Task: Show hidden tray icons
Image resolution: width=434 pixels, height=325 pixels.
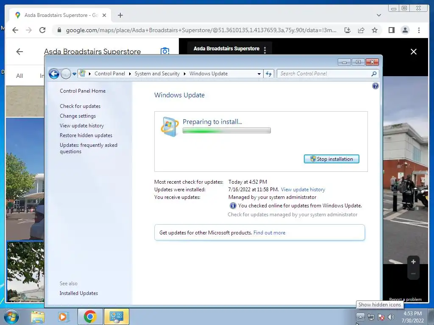Action: tap(360, 317)
